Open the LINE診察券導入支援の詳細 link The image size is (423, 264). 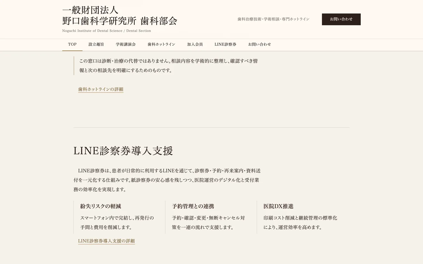pos(106,241)
